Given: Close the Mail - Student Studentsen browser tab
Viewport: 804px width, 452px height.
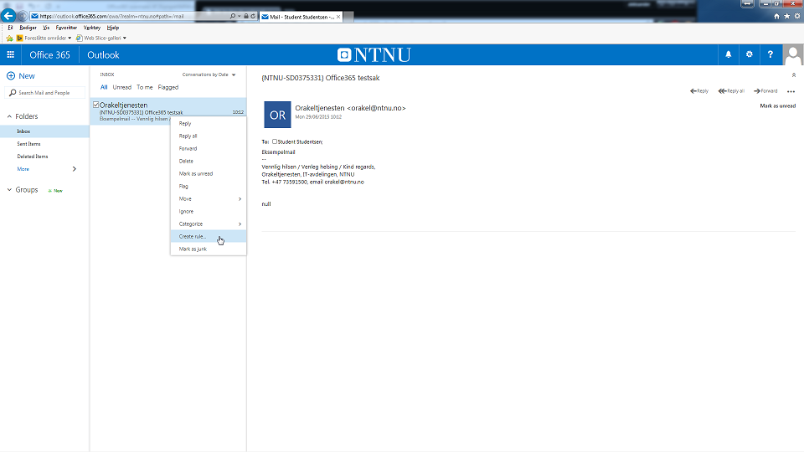Looking at the screenshot, I should tap(338, 17).
